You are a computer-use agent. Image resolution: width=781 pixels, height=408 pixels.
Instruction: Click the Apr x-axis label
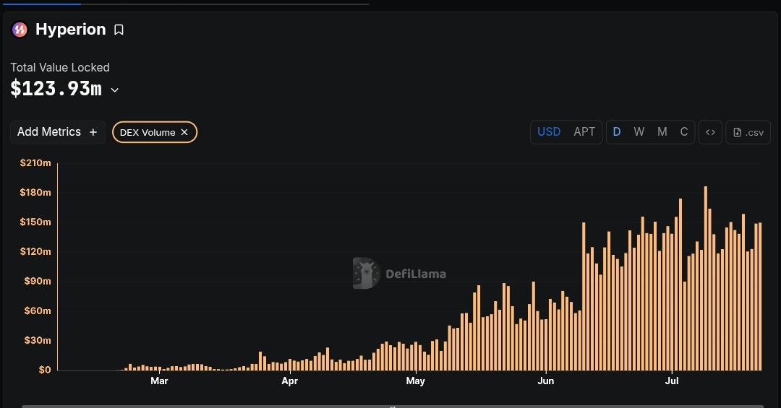[289, 381]
